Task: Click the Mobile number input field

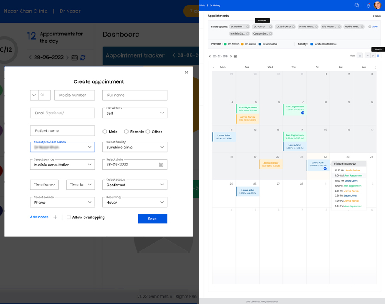Action: pos(74,95)
